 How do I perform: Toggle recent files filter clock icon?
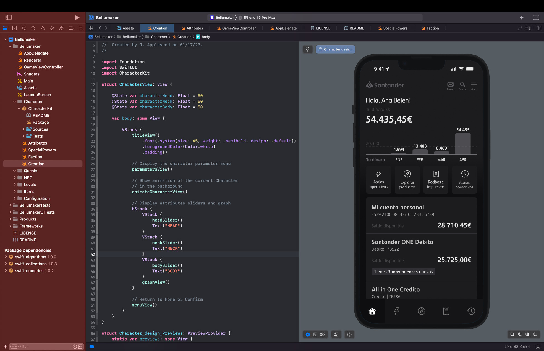tap(75, 347)
